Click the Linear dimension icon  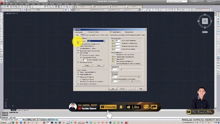[x=142, y=10]
